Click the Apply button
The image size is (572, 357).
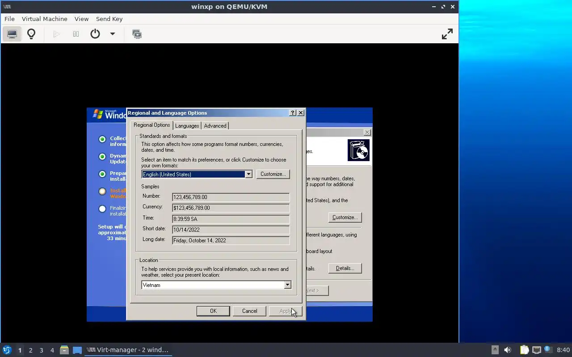point(286,311)
